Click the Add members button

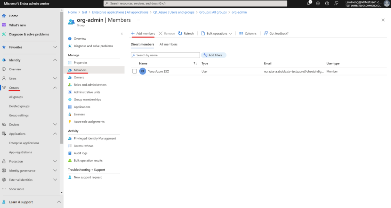(x=143, y=33)
